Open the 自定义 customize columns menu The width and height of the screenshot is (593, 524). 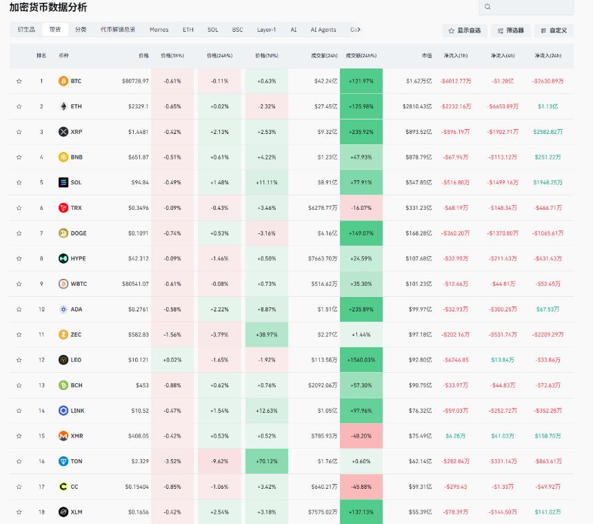(554, 30)
